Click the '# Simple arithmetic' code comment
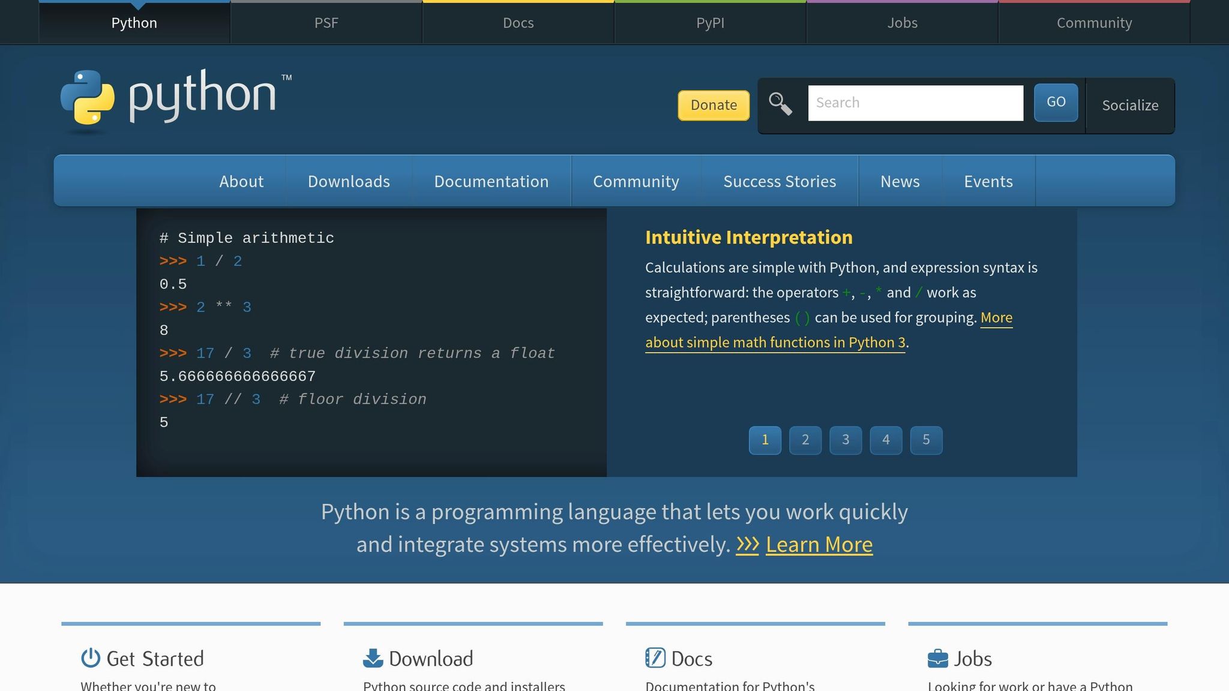The width and height of the screenshot is (1229, 691). point(247,238)
